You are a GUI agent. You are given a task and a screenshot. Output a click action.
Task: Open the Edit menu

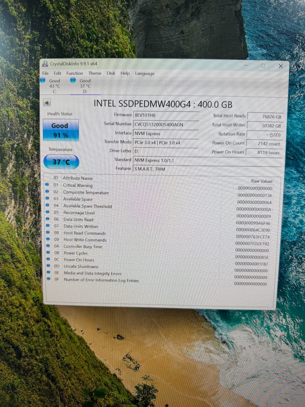click(x=57, y=73)
